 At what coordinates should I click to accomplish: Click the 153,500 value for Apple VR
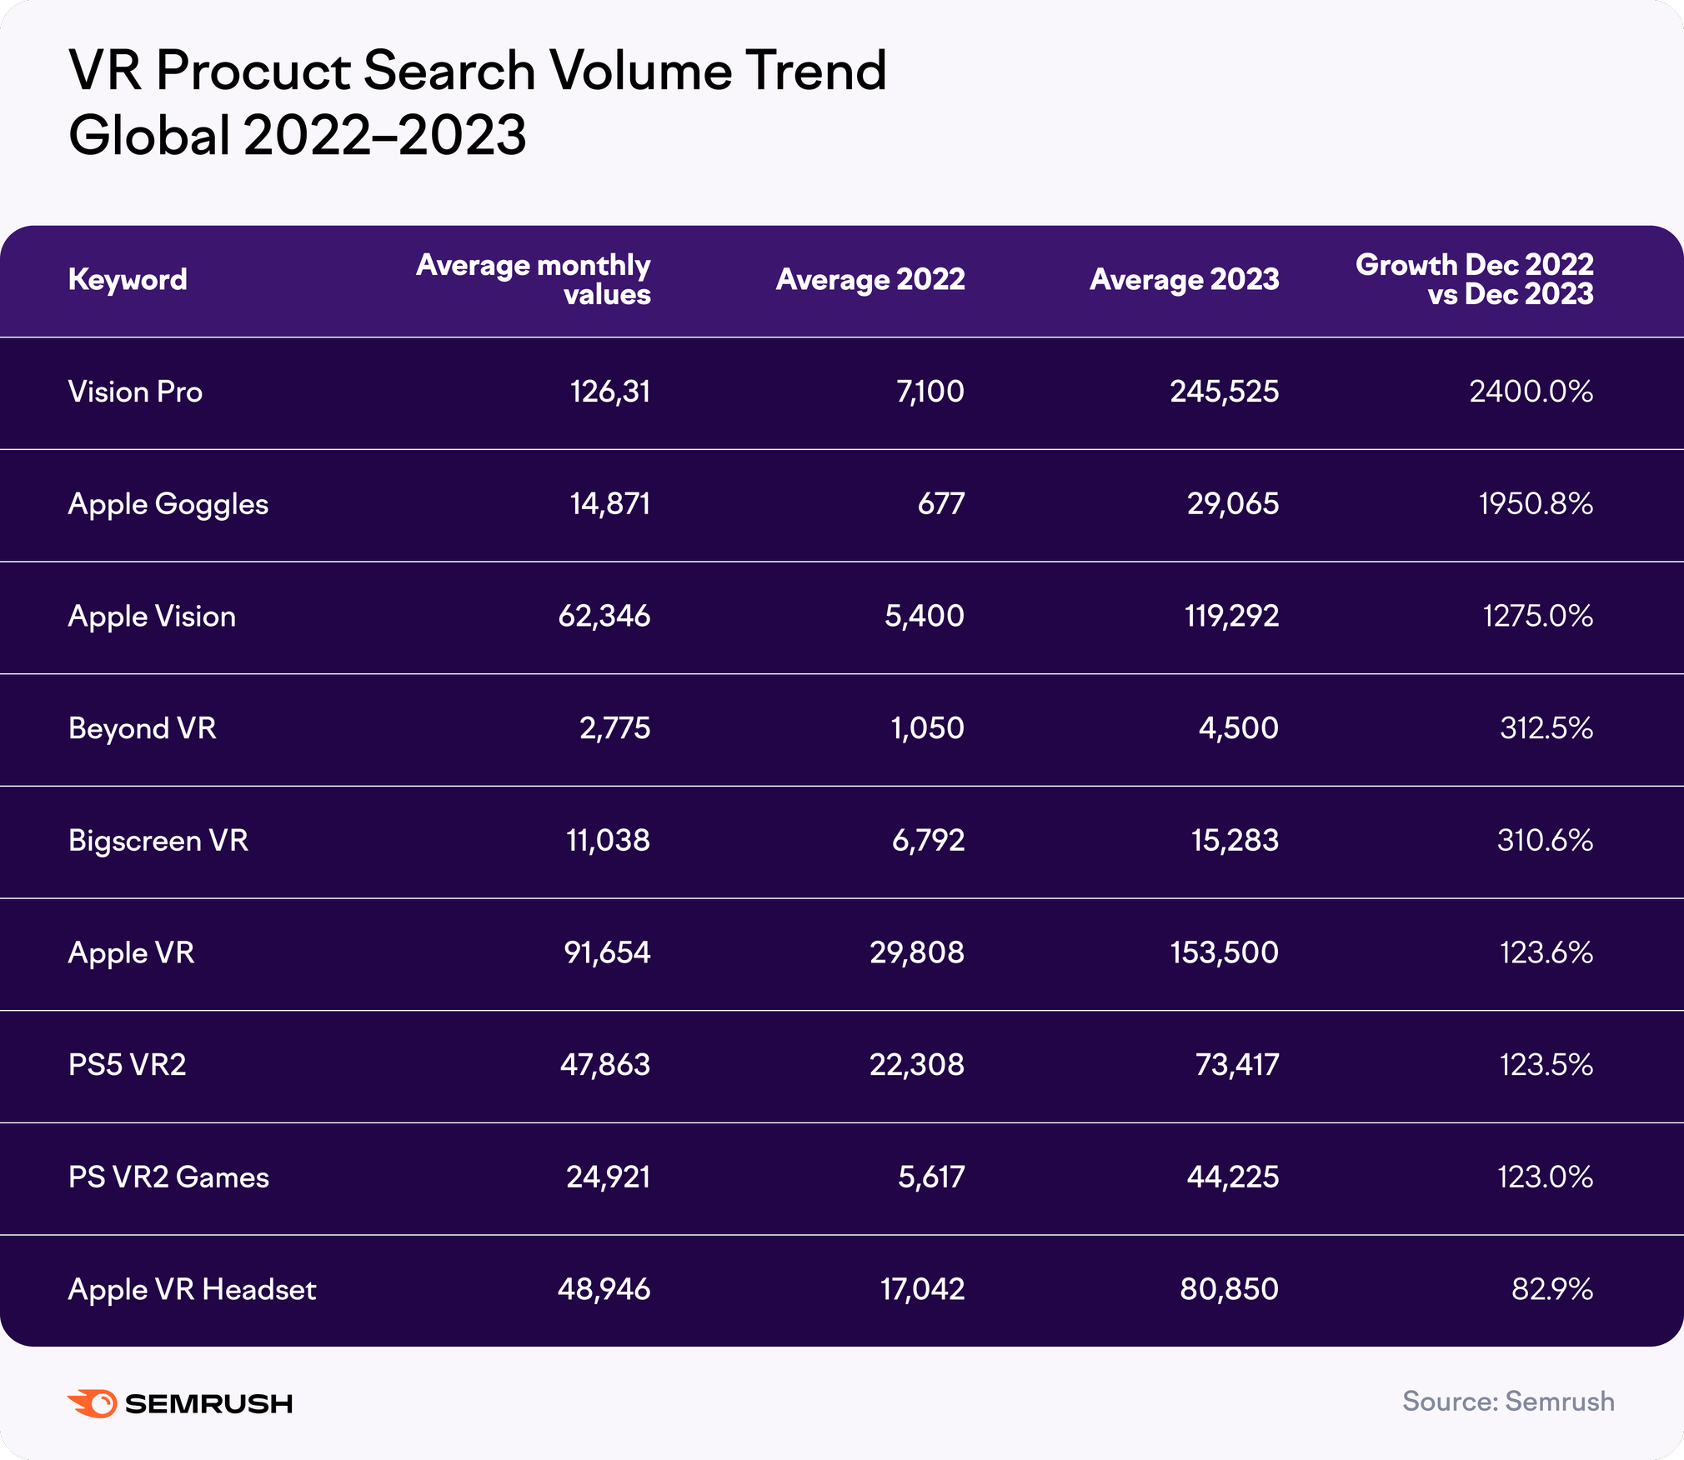click(1224, 952)
